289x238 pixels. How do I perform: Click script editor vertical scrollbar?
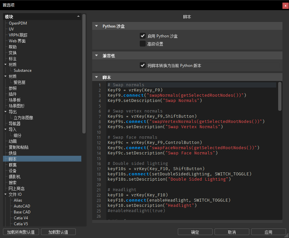pyautogui.click(x=280, y=96)
